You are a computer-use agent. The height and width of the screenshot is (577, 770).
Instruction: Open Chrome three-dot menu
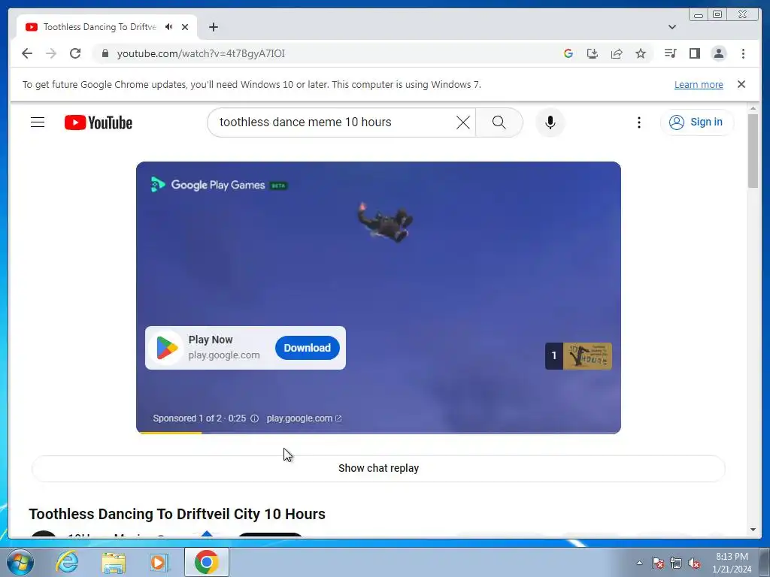(x=743, y=53)
